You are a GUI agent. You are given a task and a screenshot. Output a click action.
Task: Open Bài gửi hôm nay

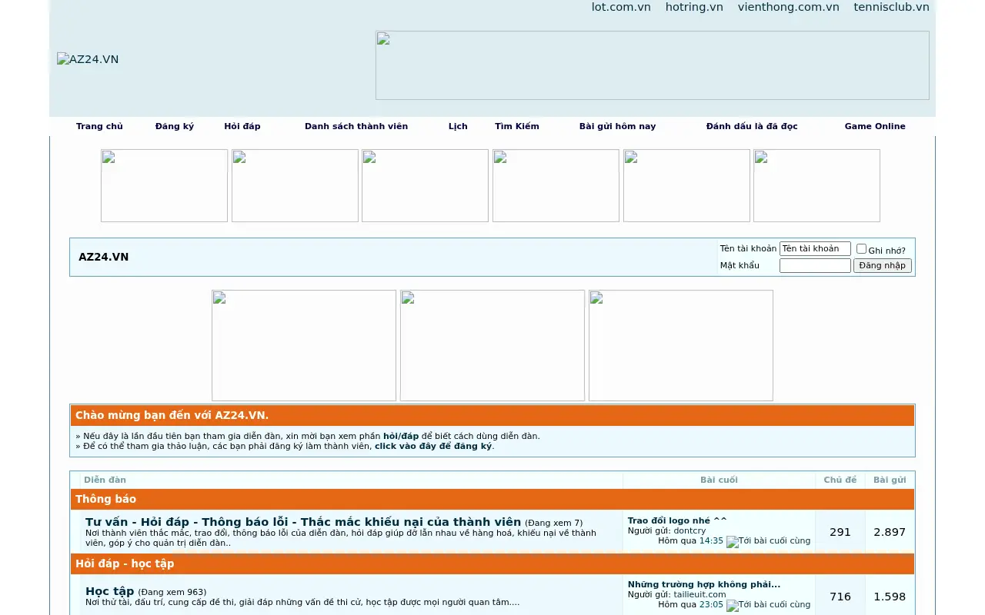coord(617,126)
